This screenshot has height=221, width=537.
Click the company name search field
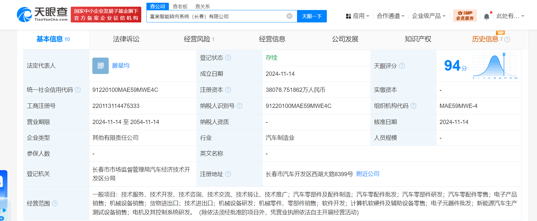(216, 16)
